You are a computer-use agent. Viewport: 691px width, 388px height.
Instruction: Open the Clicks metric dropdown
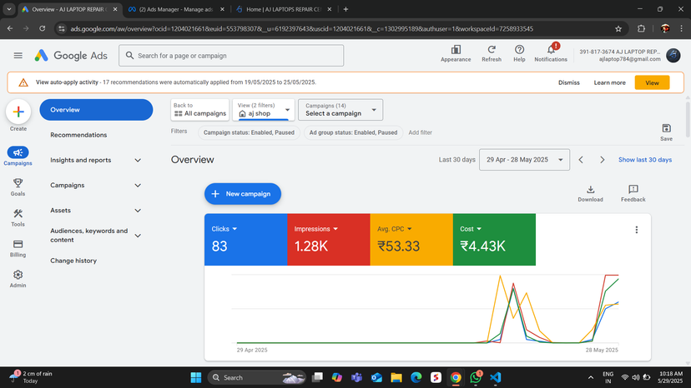224,229
